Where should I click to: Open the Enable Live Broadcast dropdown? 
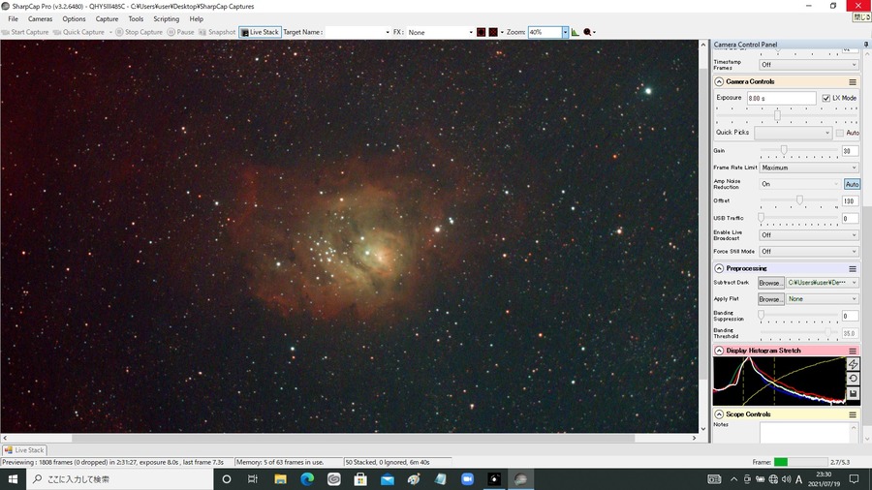click(x=809, y=235)
